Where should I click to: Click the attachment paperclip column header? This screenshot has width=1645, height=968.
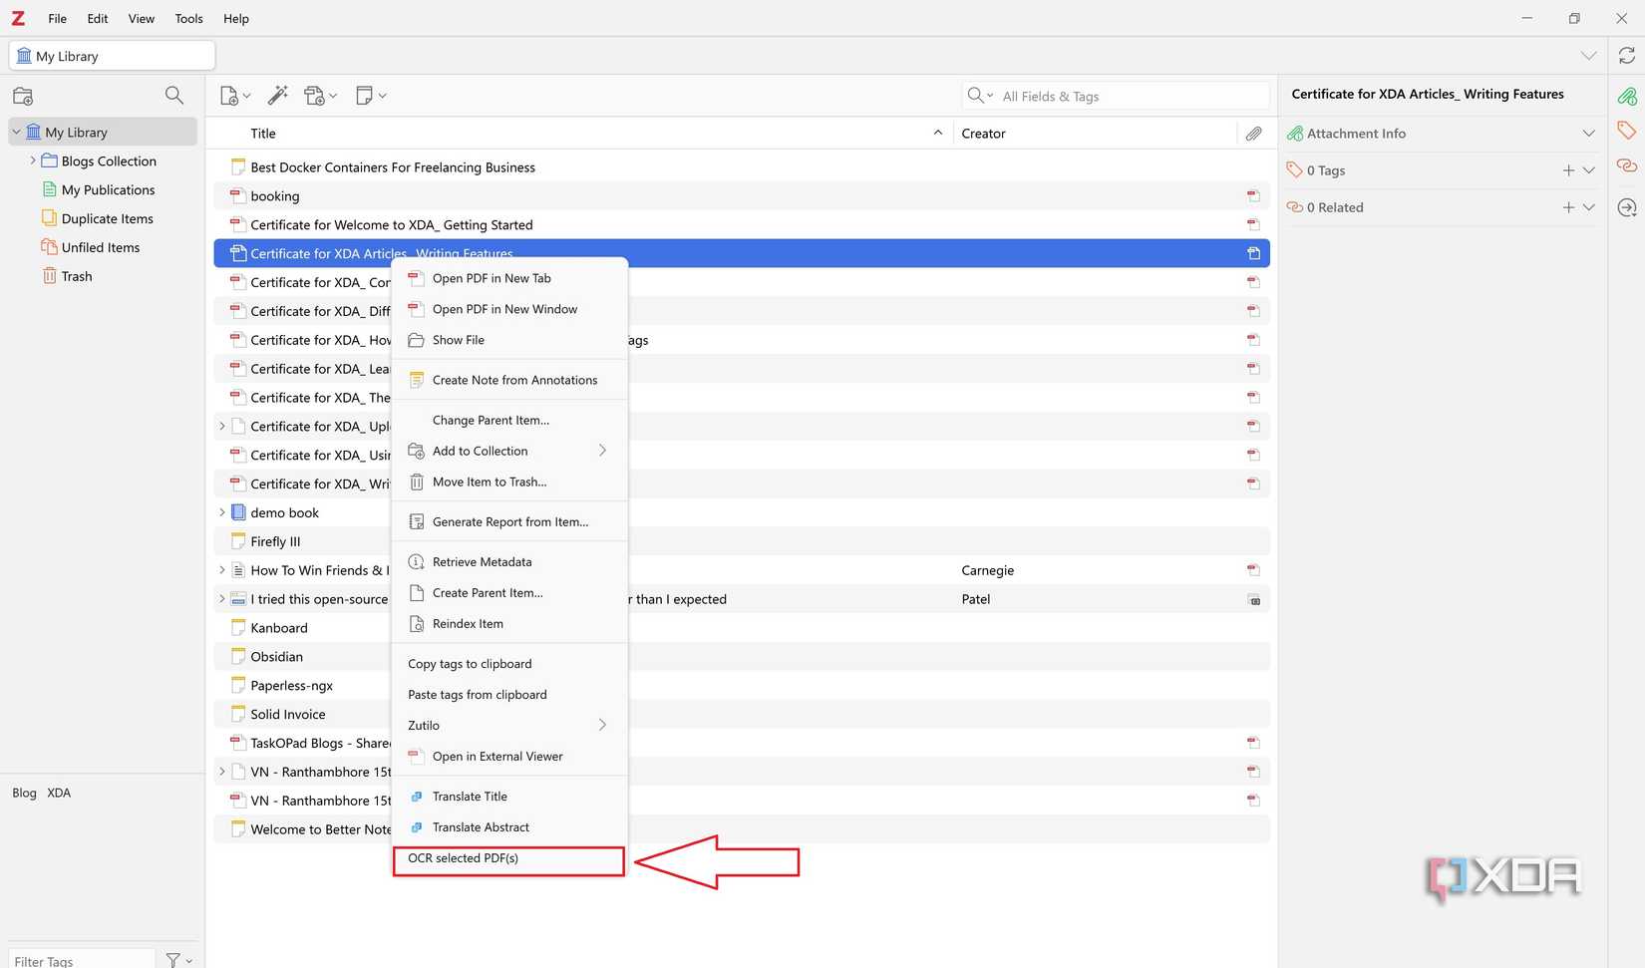pos(1253,134)
